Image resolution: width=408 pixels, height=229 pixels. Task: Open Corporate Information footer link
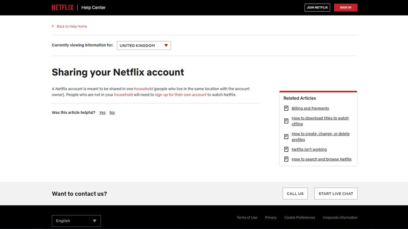[x=340, y=218]
